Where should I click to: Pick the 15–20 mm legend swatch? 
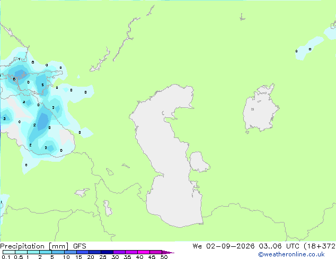pos(82,252)
